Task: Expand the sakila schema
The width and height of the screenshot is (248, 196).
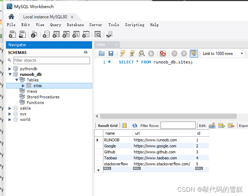Action: pyautogui.click(x=10, y=108)
